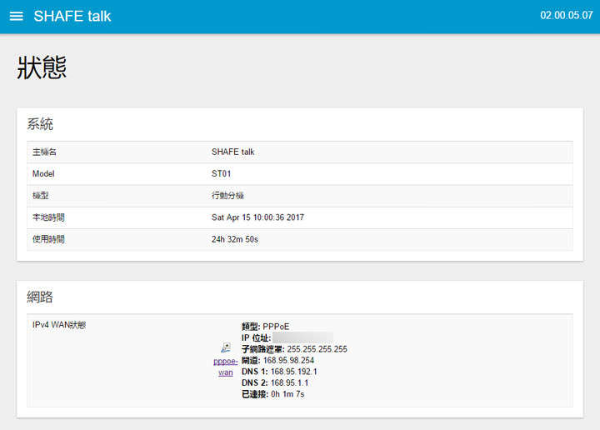Click the firmware version 02.00.05.07
Viewport: 600px width, 430px height.
(x=565, y=16)
